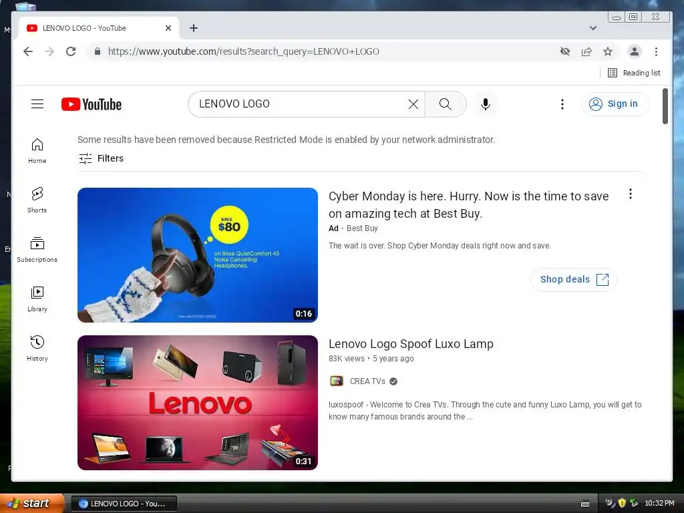Click the browser forward arrow

click(49, 51)
